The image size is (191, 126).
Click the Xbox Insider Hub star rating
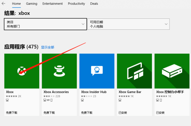[x=86, y=96]
